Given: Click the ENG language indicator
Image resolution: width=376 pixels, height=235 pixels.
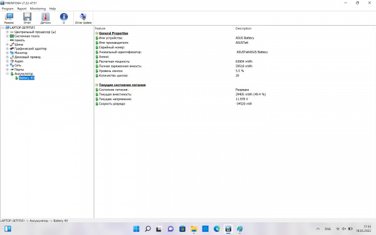Looking at the screenshot, I should pyautogui.click(x=328, y=229).
